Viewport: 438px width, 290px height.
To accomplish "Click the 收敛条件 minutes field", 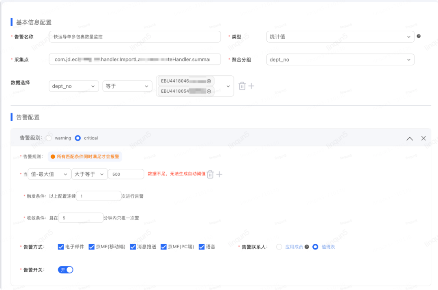I will point(81,218).
